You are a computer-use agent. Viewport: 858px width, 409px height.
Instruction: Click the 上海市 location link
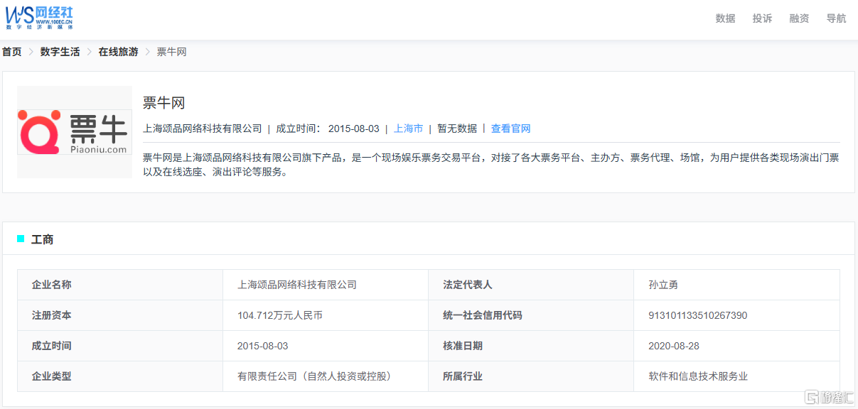[x=409, y=129]
